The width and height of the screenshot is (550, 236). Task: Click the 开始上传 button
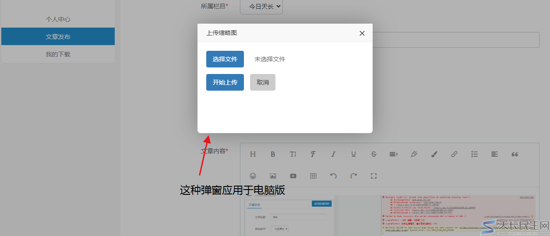(225, 82)
